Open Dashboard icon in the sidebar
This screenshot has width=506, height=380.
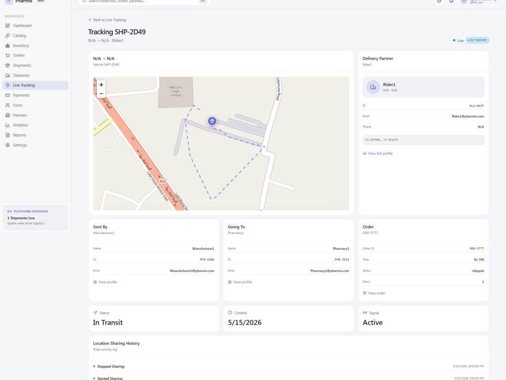[8, 25]
